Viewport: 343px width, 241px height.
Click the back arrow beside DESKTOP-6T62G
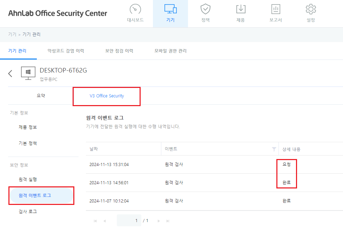(x=10, y=73)
